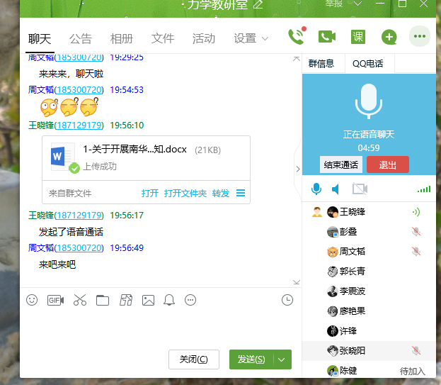The width and height of the screenshot is (441, 385).
Task: Collapse the right side member panel
Action: pyautogui.click(x=297, y=169)
